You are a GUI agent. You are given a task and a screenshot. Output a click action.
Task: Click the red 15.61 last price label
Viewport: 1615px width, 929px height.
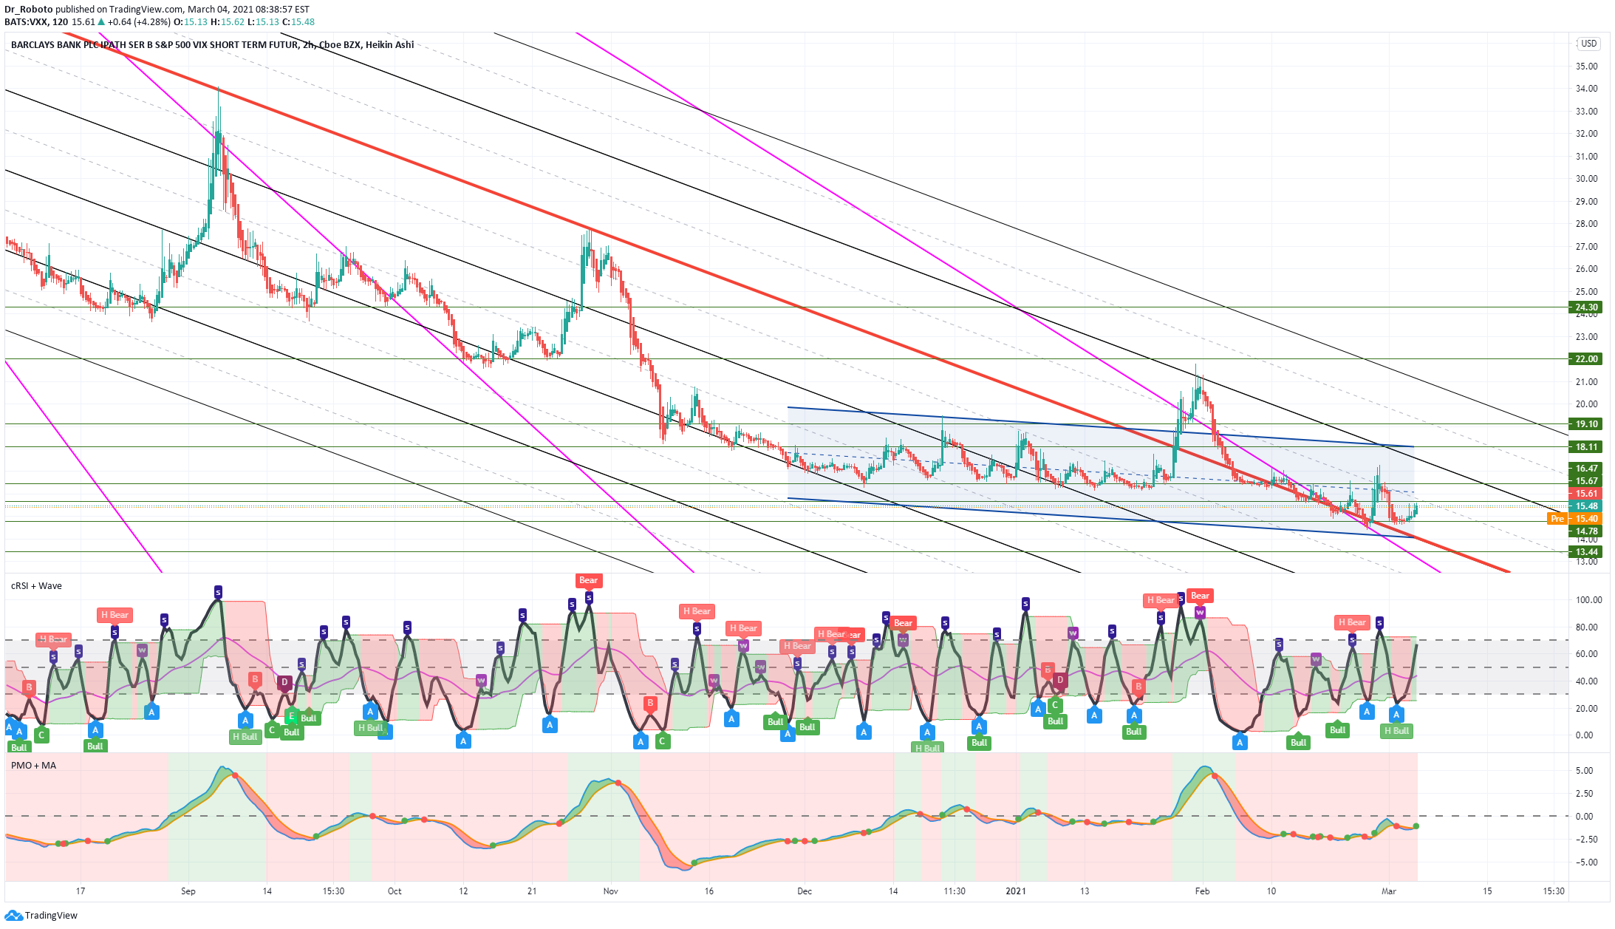pos(1585,494)
